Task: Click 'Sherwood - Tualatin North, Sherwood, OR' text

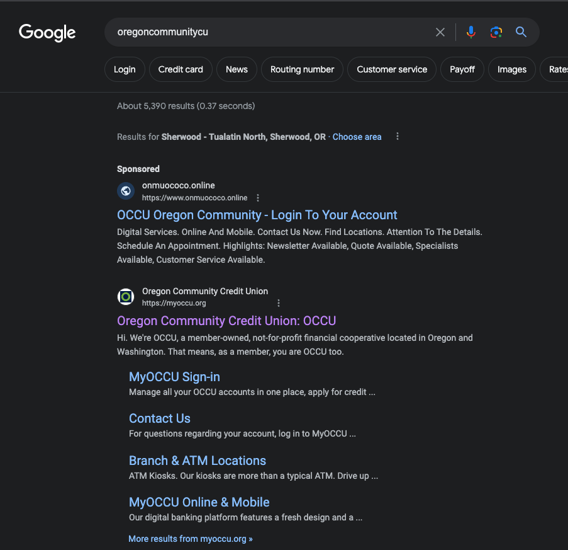Action: pyautogui.click(x=243, y=137)
